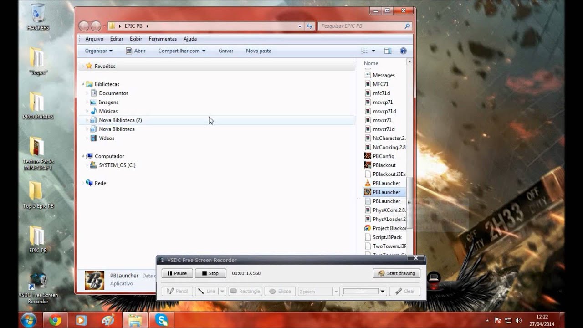Select the PBlackout application icon
The height and width of the screenshot is (328, 583).
point(368,165)
